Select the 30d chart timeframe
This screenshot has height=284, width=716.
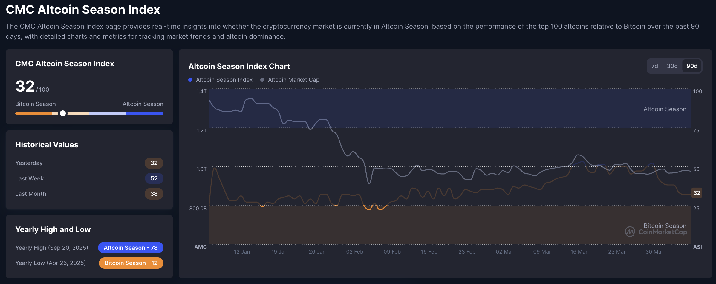(672, 66)
